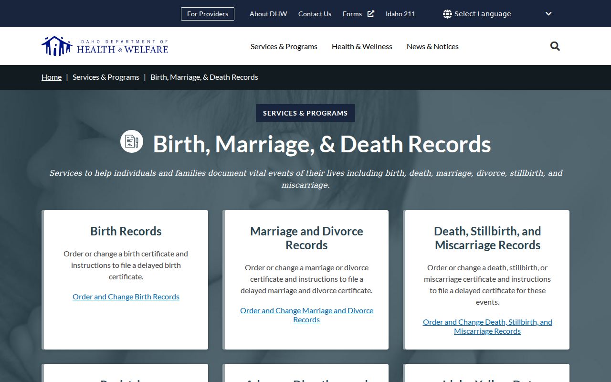Click the Services & Programs badge label
611x382 pixels.
(x=305, y=113)
